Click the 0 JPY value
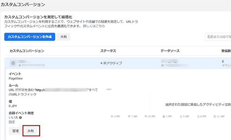The image size is (231, 140). point(13,106)
